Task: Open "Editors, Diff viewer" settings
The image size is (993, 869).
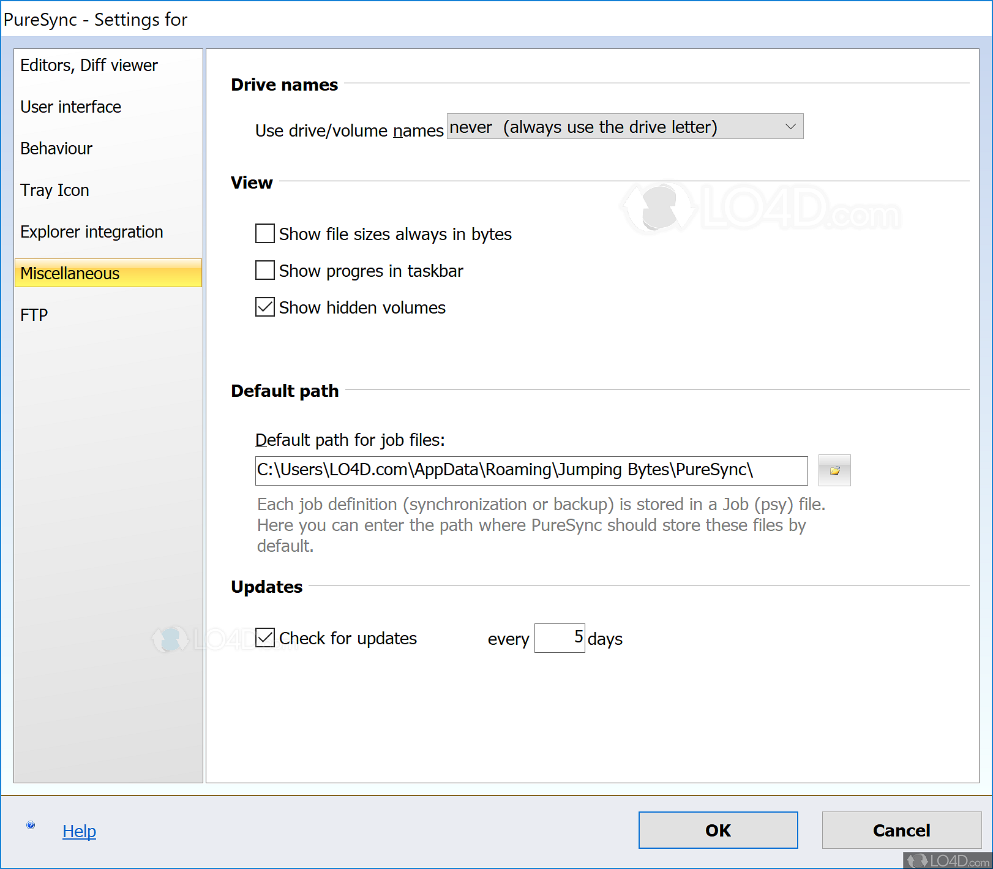Action: (x=88, y=65)
